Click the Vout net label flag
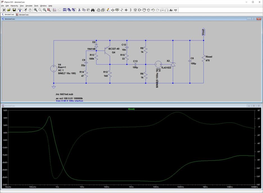 coord(203,32)
